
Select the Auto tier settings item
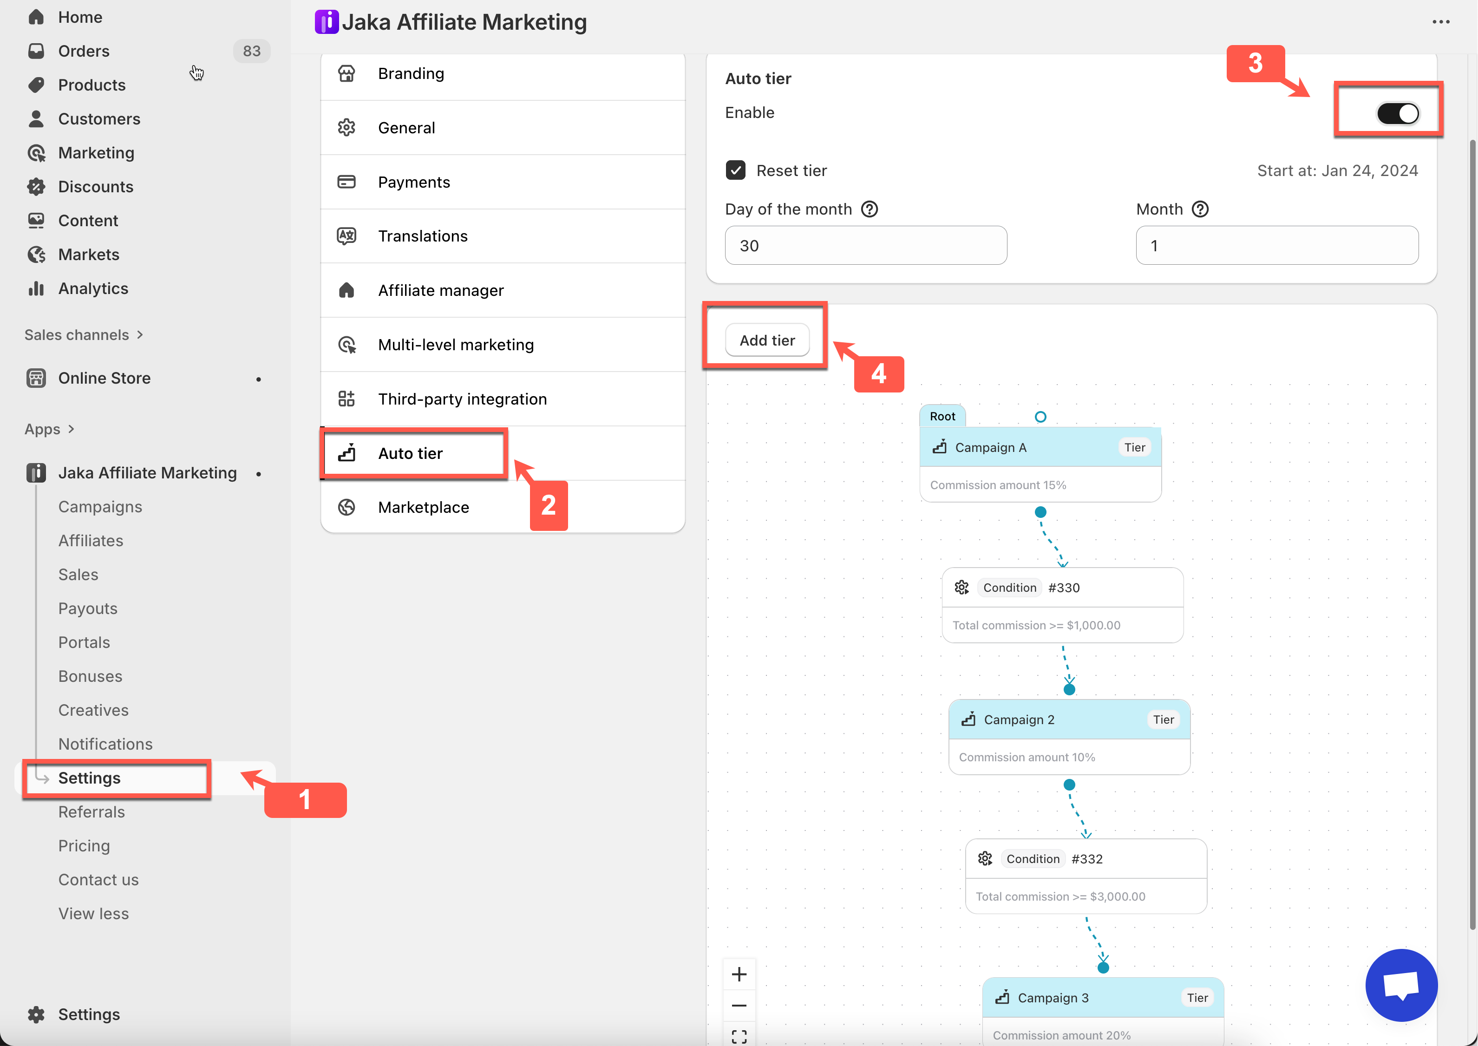[411, 453]
